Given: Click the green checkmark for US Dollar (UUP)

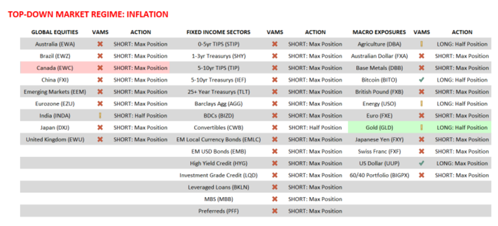Looking at the screenshot, I should pos(422,163).
